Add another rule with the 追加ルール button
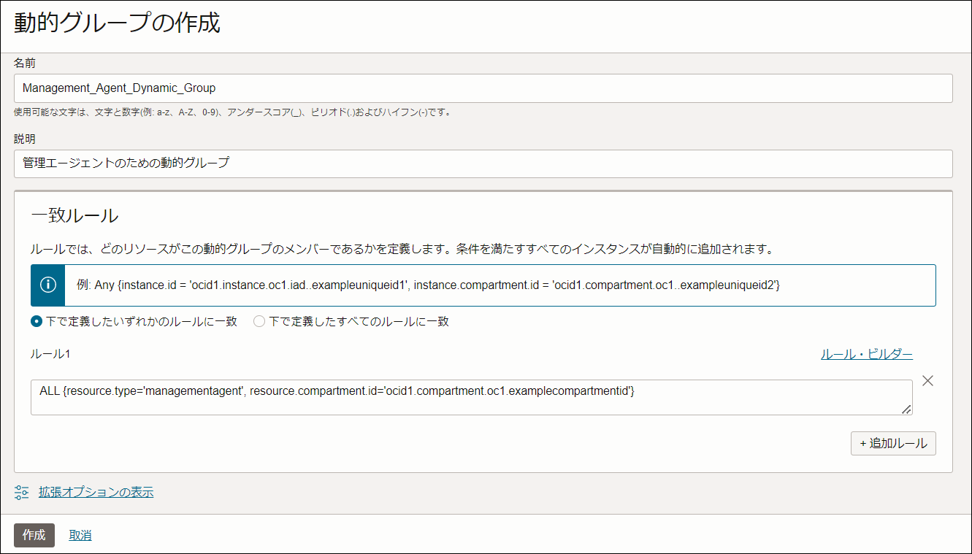The width and height of the screenshot is (972, 554). point(892,443)
